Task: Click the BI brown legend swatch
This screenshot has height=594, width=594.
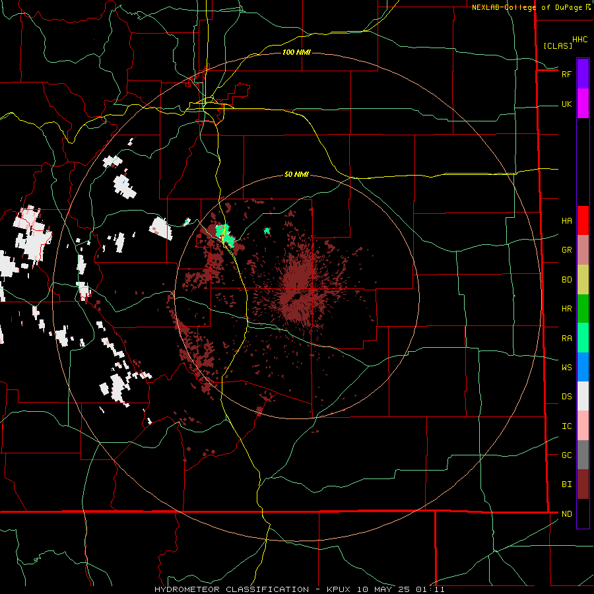Action: [x=583, y=484]
